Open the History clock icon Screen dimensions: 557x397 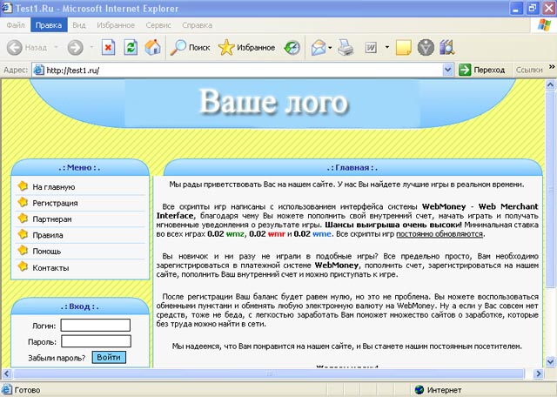(292, 47)
